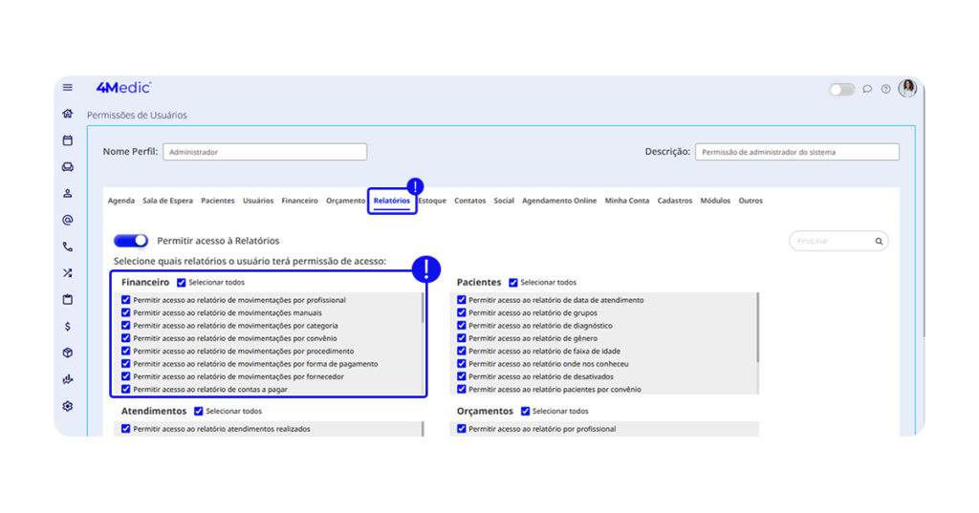Click the phone icon in the sidebar
This screenshot has width=979, height=513.
[x=68, y=246]
